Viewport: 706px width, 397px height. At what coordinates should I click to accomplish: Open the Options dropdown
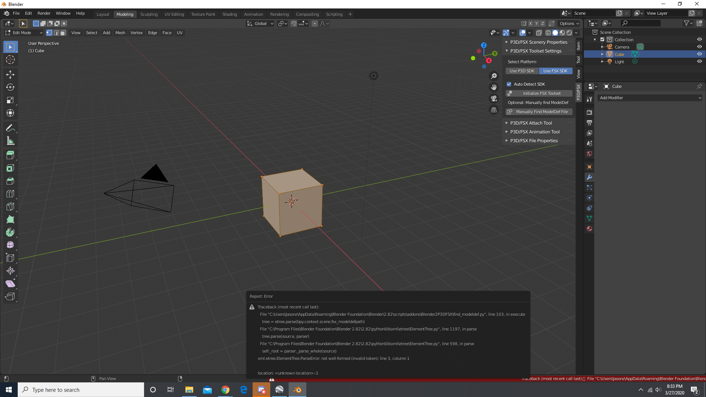click(x=569, y=24)
